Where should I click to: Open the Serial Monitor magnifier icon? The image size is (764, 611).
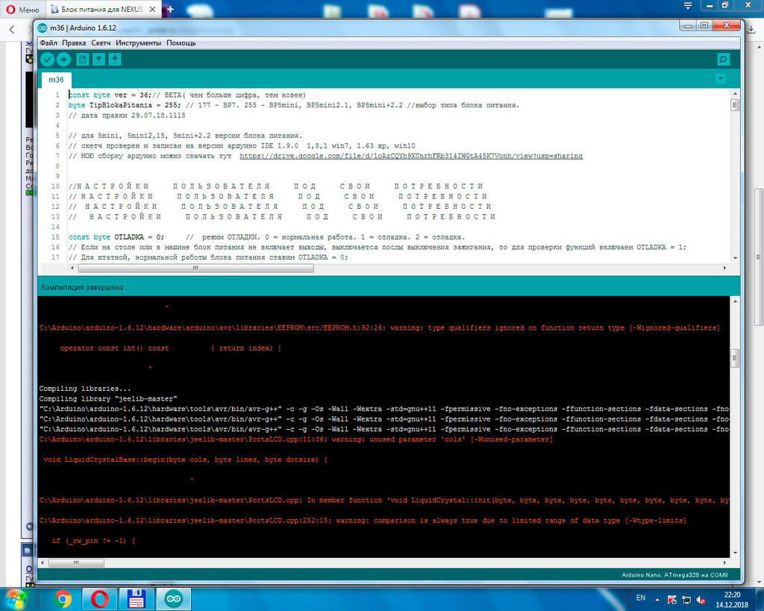point(723,60)
